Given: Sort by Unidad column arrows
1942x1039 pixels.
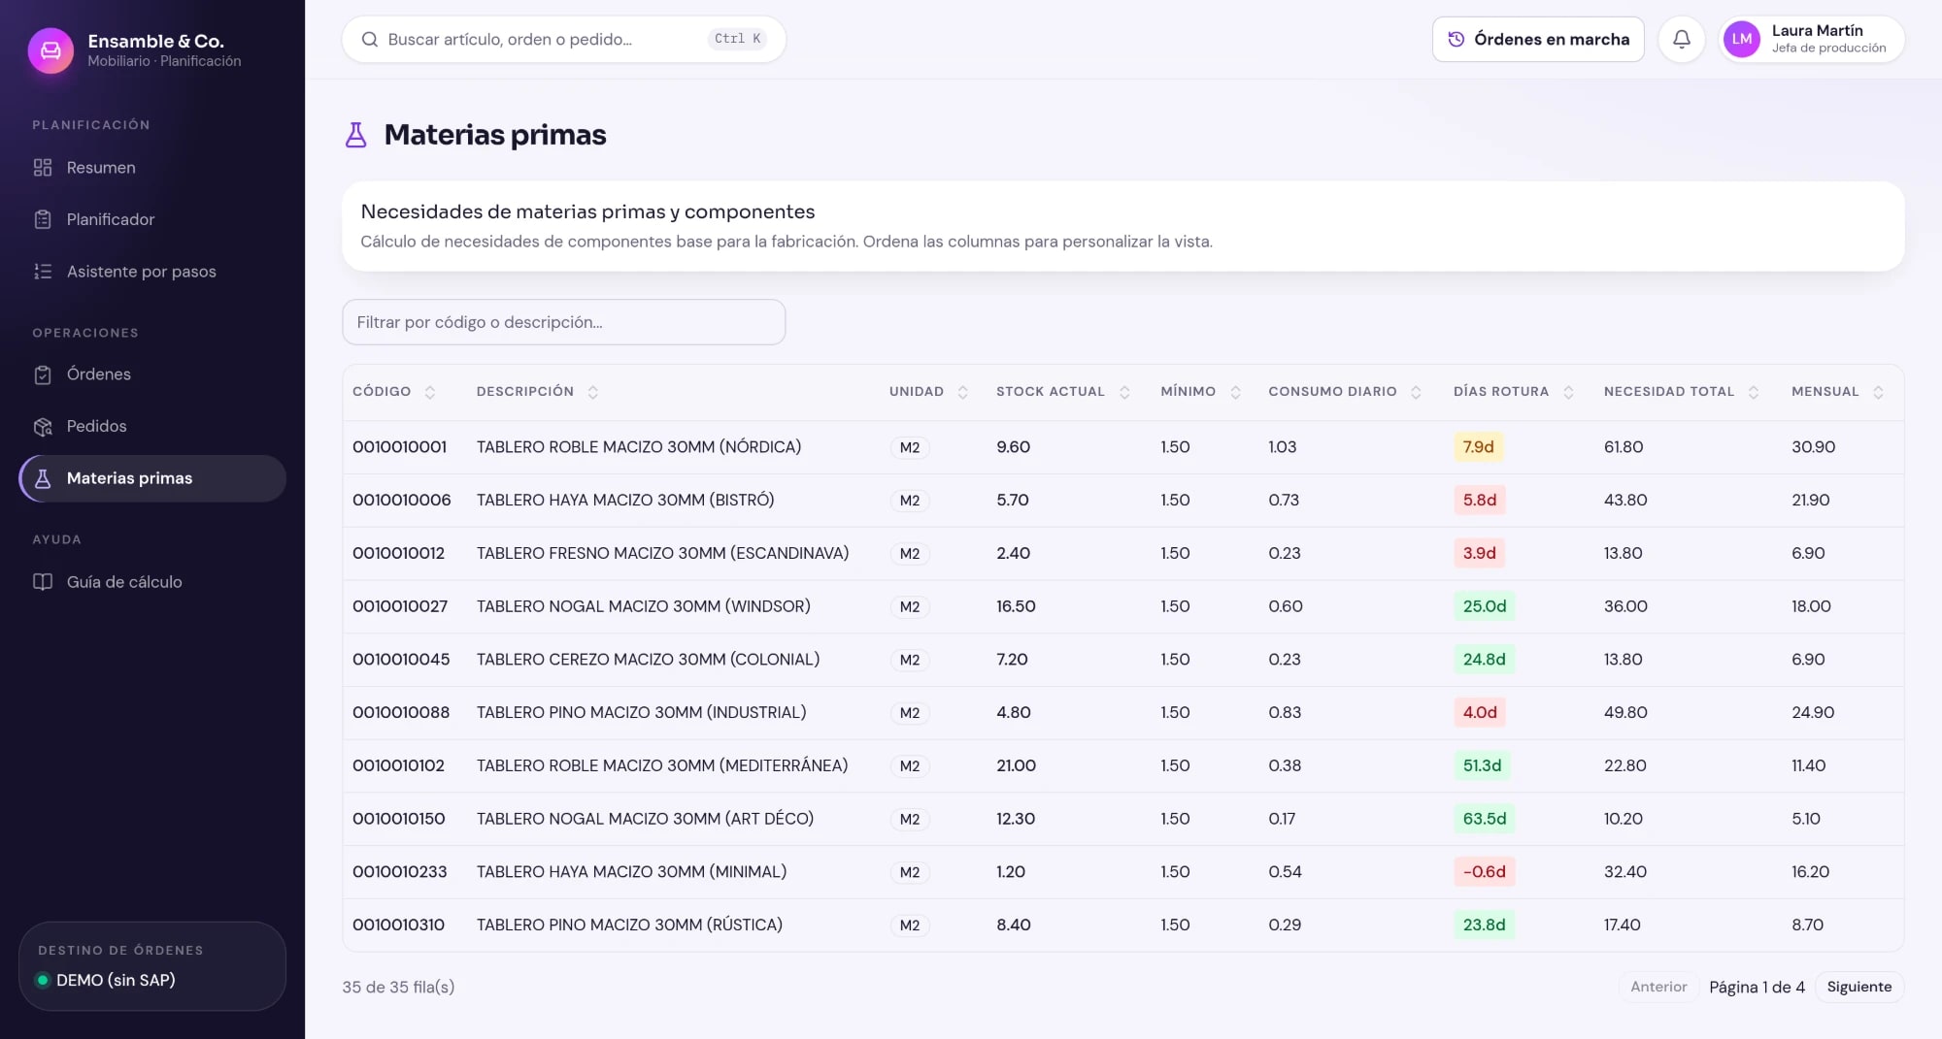Looking at the screenshot, I should pyautogui.click(x=962, y=392).
